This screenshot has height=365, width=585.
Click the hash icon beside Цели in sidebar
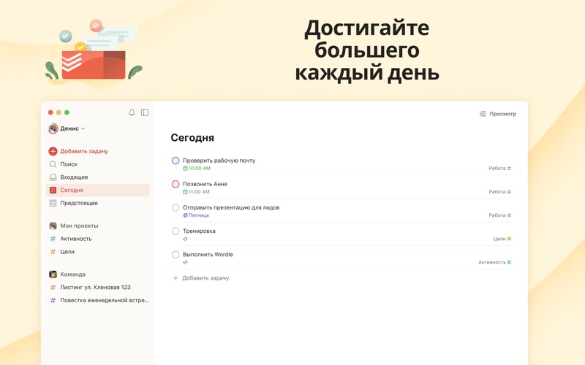coord(53,252)
